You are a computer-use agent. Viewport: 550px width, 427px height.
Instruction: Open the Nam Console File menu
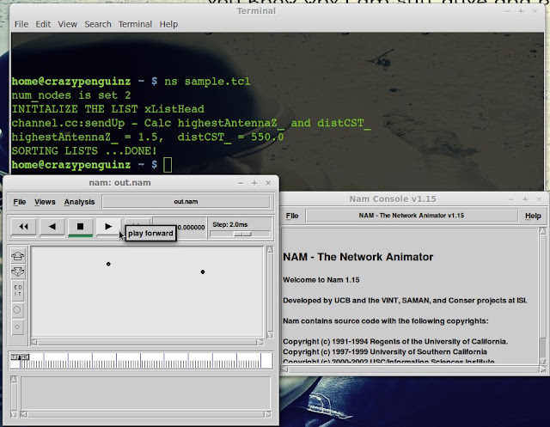pos(292,216)
